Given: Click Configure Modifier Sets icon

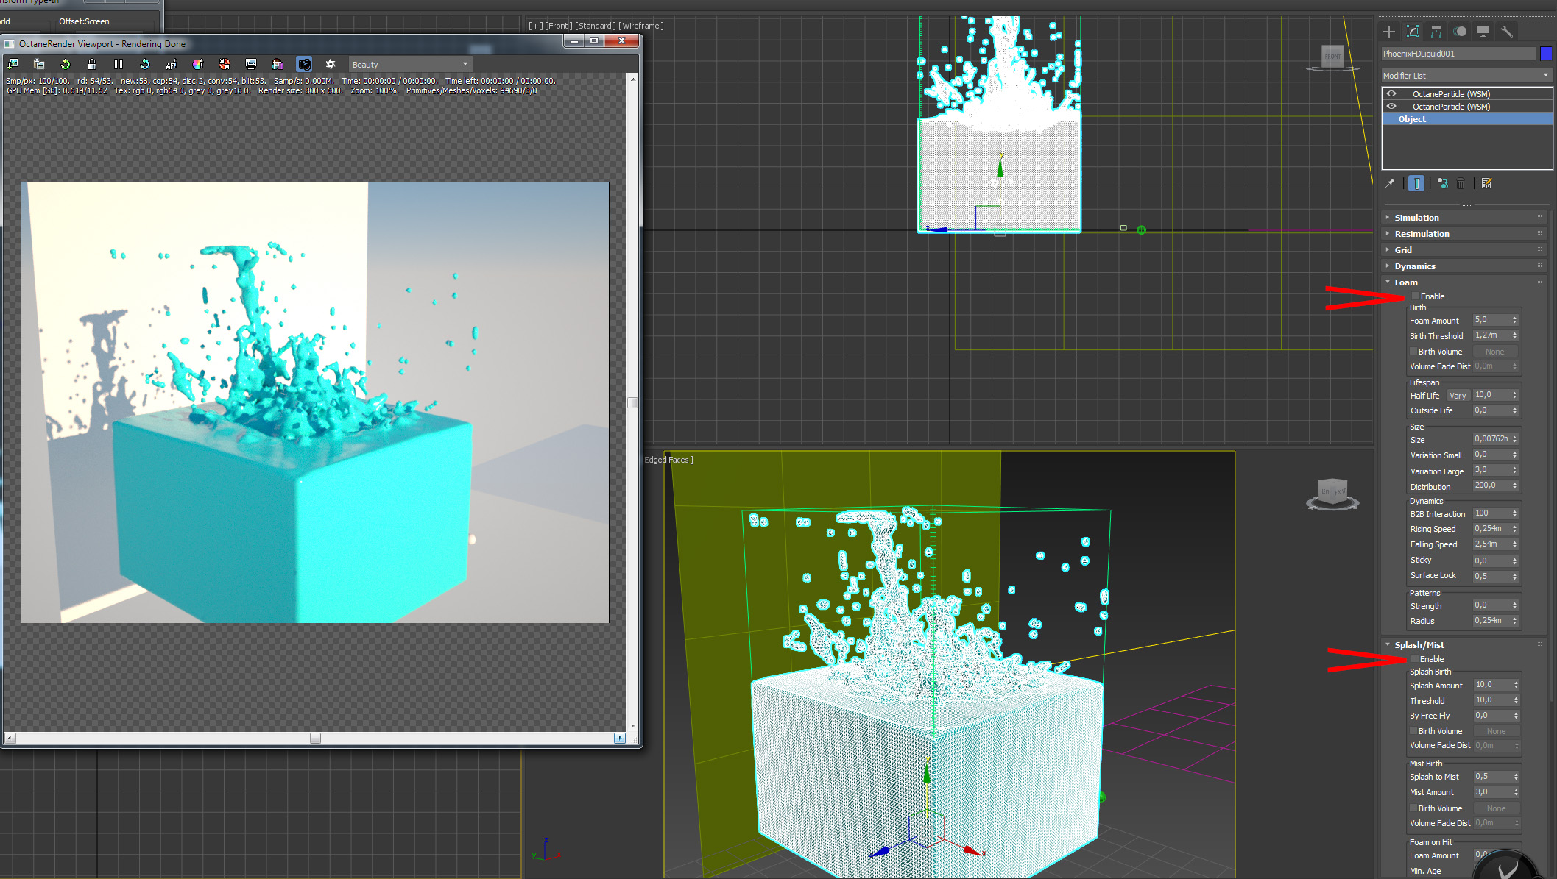Looking at the screenshot, I should click(x=1486, y=184).
